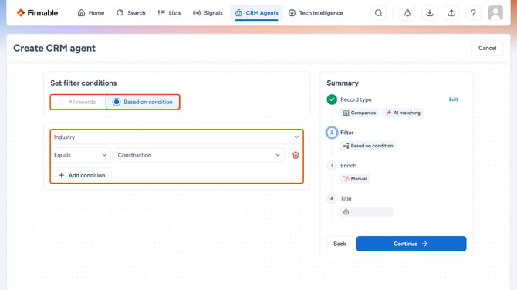
Task: Click the Create CRM agent title
Action: (x=55, y=48)
